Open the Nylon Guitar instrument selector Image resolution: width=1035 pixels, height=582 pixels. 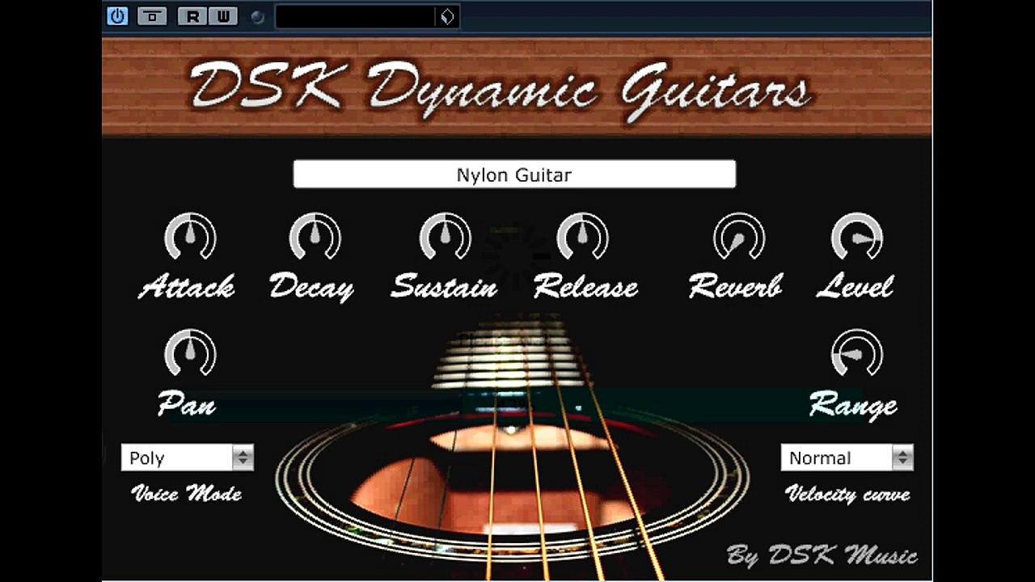point(514,175)
